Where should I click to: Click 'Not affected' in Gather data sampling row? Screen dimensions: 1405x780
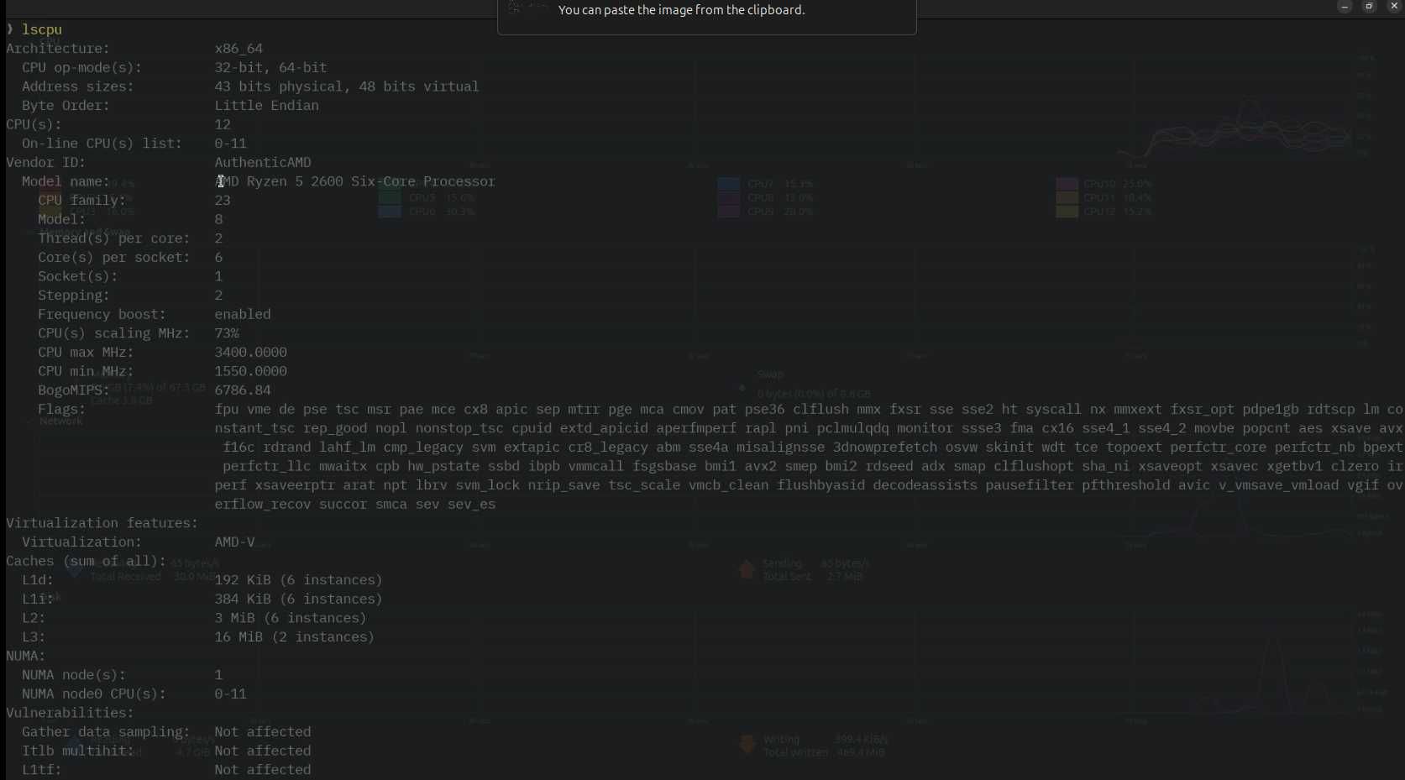[263, 732]
